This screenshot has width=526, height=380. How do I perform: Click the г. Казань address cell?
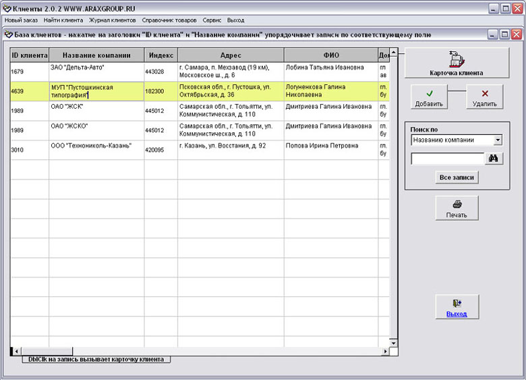[x=231, y=150]
